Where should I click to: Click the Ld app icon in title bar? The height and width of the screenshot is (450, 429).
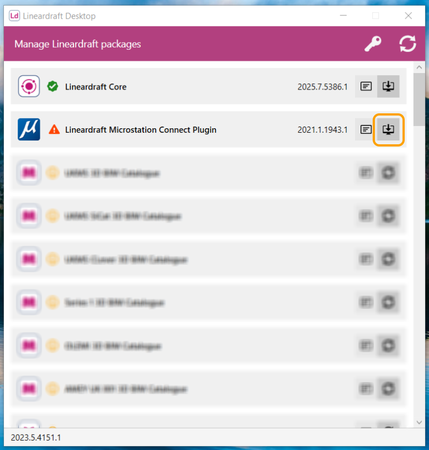[x=14, y=15]
